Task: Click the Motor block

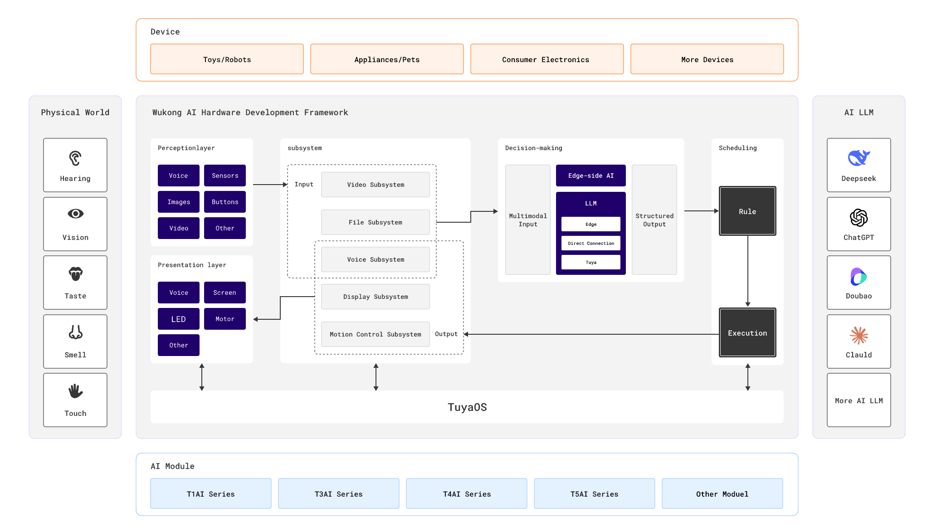Action: coord(225,319)
